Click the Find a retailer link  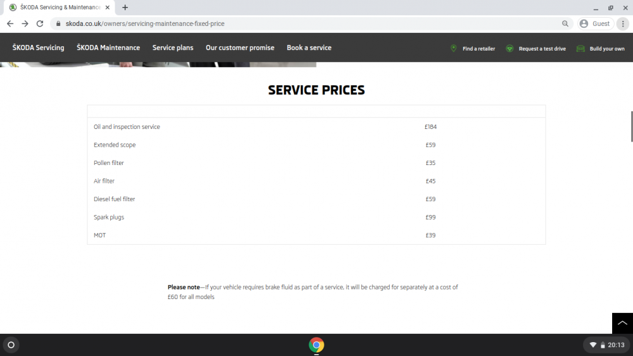click(x=479, y=49)
